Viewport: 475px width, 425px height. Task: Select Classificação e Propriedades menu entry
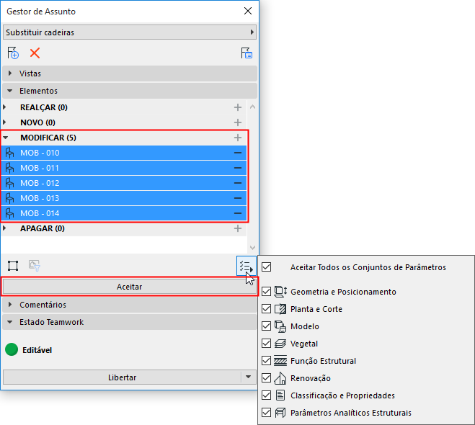click(x=342, y=395)
